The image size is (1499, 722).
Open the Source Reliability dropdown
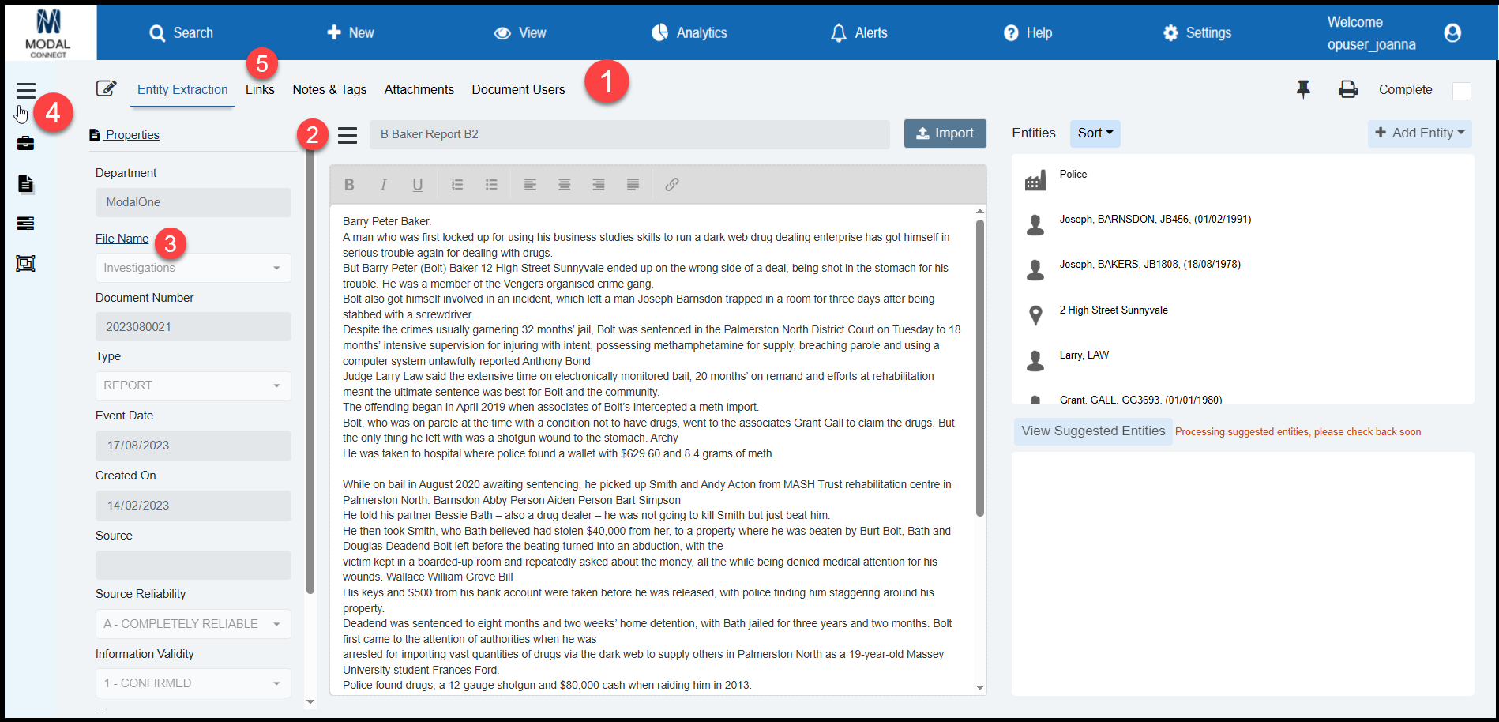[x=193, y=624]
